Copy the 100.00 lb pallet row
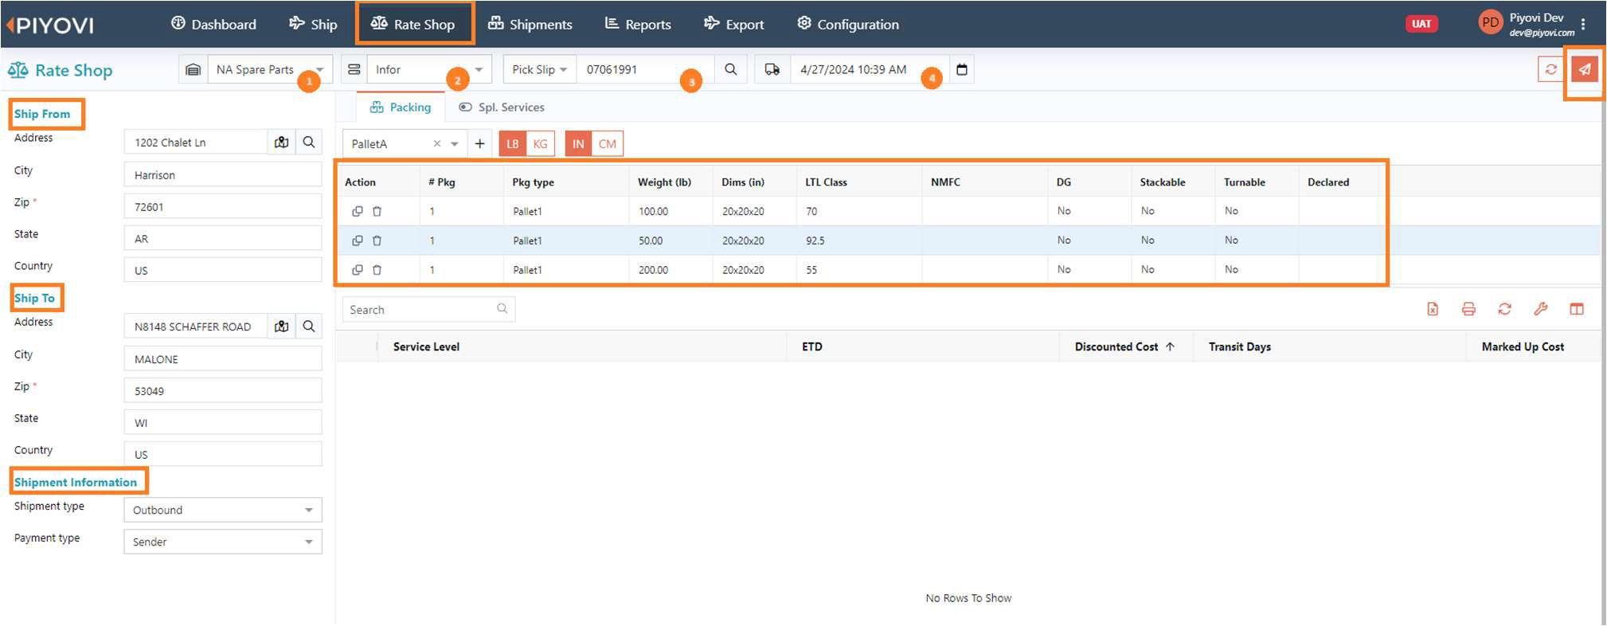1607x626 pixels. [x=358, y=212]
